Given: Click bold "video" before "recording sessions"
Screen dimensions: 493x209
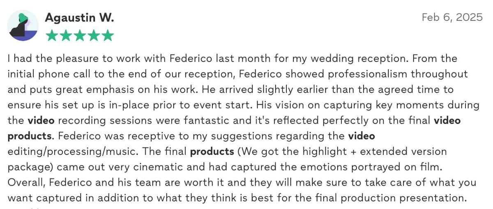Looking at the screenshot, I should click(x=42, y=120).
